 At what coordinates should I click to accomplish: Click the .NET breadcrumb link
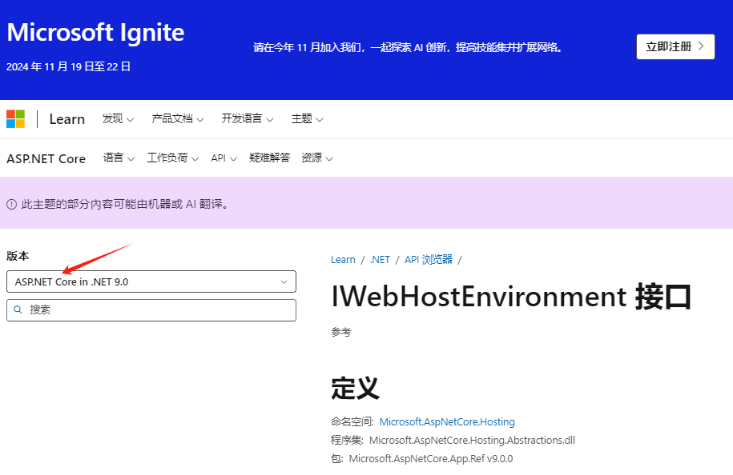pyautogui.click(x=380, y=260)
